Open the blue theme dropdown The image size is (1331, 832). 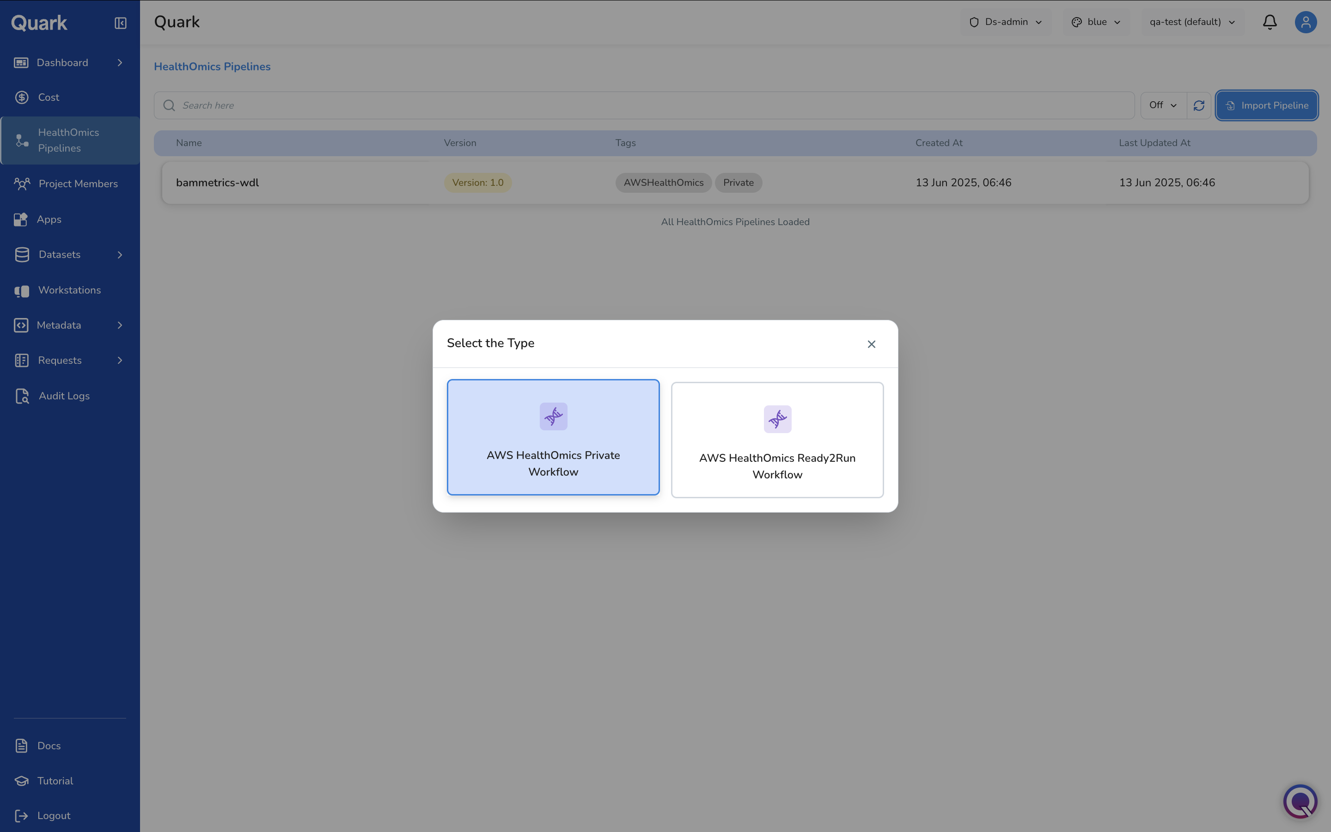point(1096,22)
